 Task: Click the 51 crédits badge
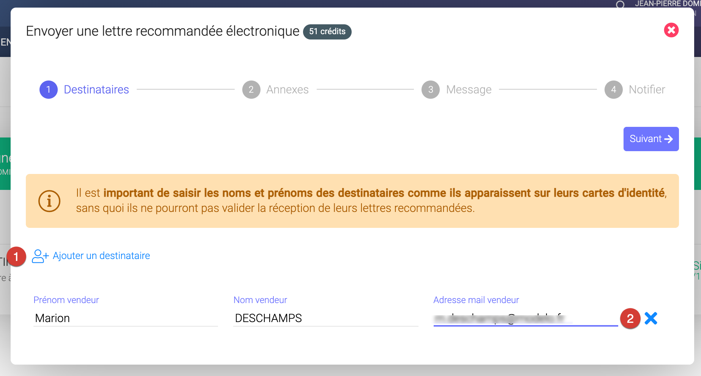pos(327,32)
